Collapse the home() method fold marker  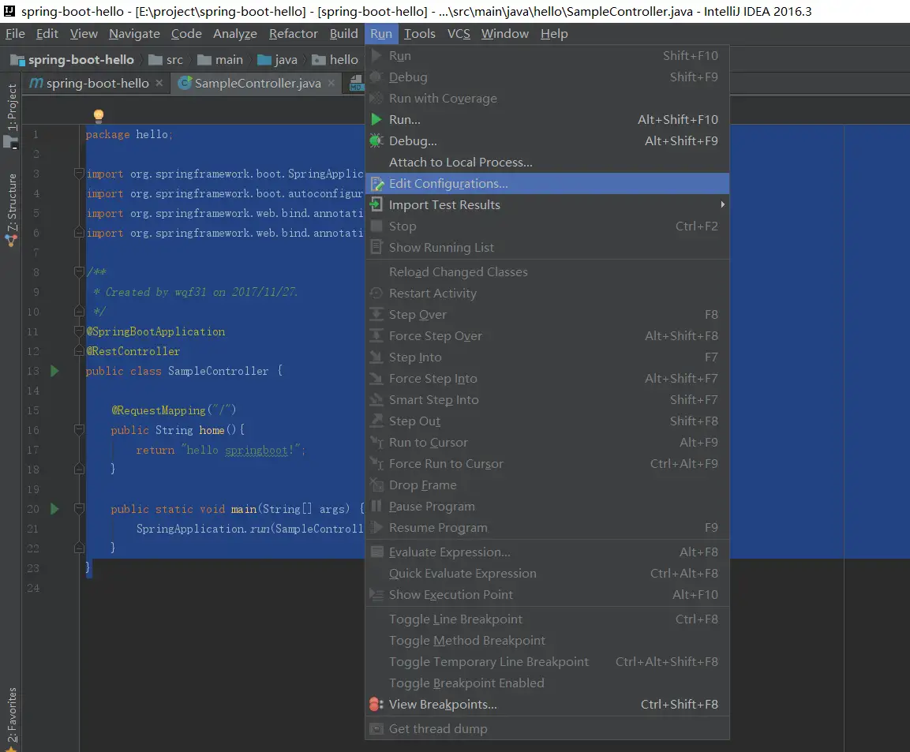click(79, 430)
